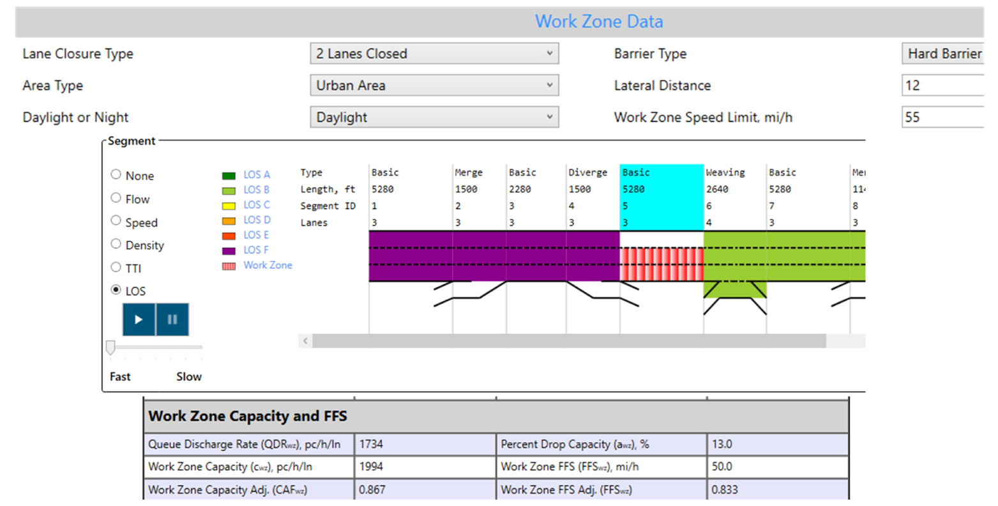Click the Lateral Distance input field
The image size is (998, 506).
click(942, 86)
